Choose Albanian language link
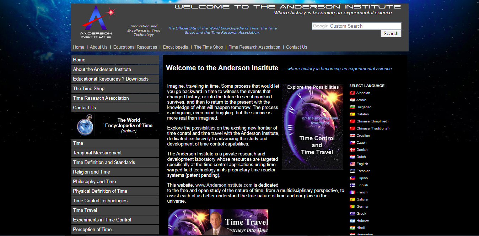The width and height of the screenshot is (479, 236). point(363,93)
